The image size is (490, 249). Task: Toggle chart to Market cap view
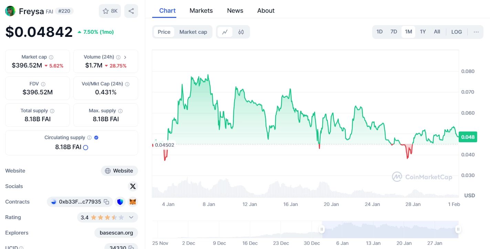[x=193, y=32]
